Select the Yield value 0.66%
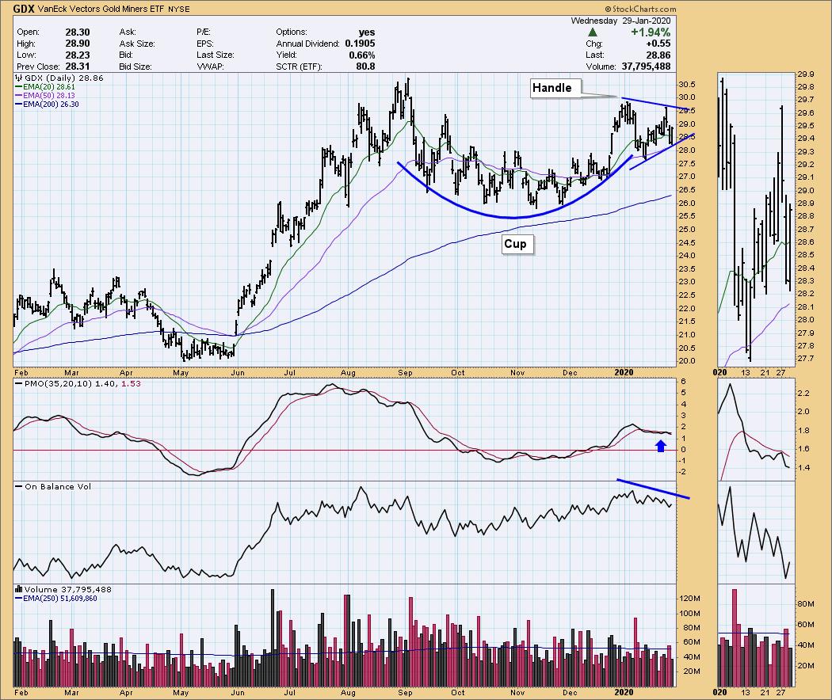This screenshot has height=700, width=832. tap(362, 55)
